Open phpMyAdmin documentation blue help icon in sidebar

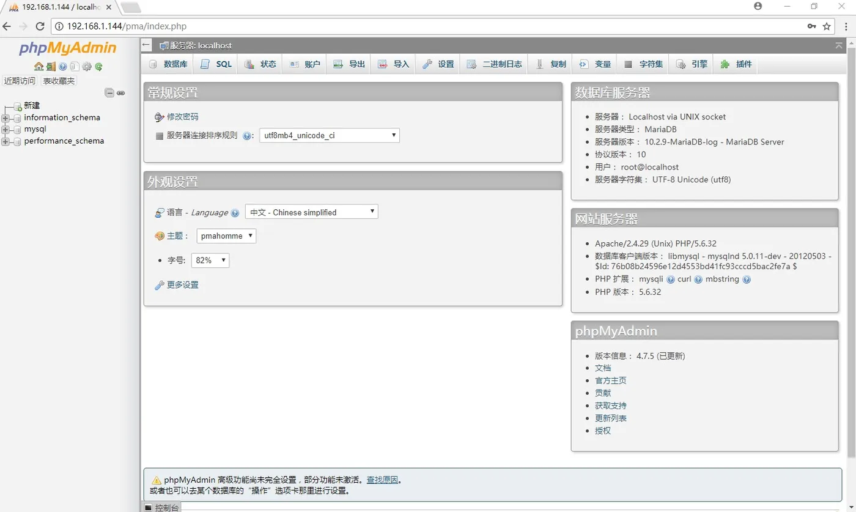point(62,67)
